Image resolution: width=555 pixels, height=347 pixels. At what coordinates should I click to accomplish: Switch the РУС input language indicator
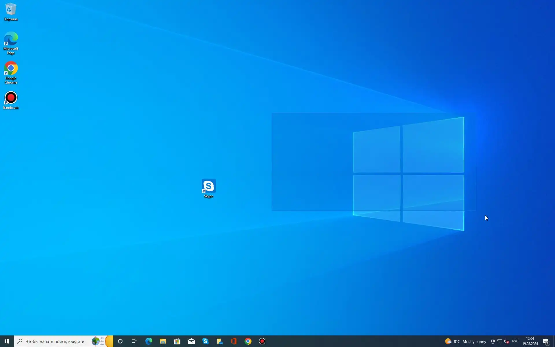[x=515, y=341]
